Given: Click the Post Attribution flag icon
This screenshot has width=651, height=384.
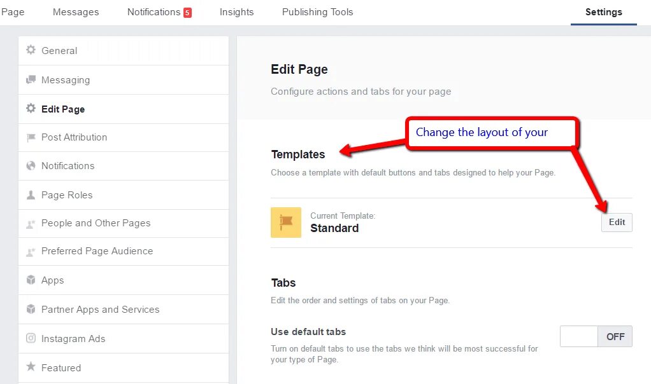Looking at the screenshot, I should (31, 137).
